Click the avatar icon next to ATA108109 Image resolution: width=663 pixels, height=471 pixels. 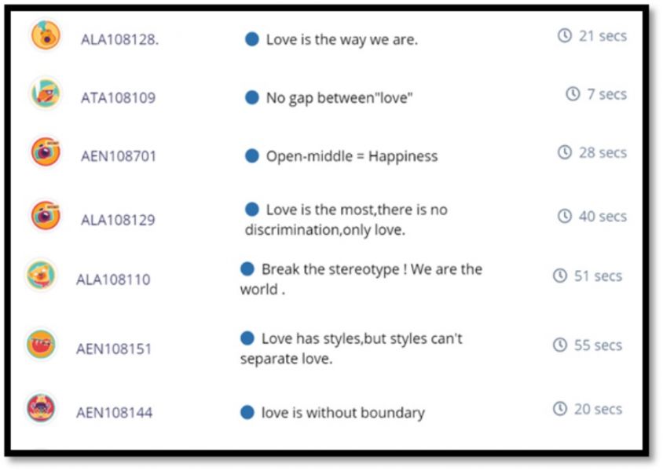coord(46,93)
